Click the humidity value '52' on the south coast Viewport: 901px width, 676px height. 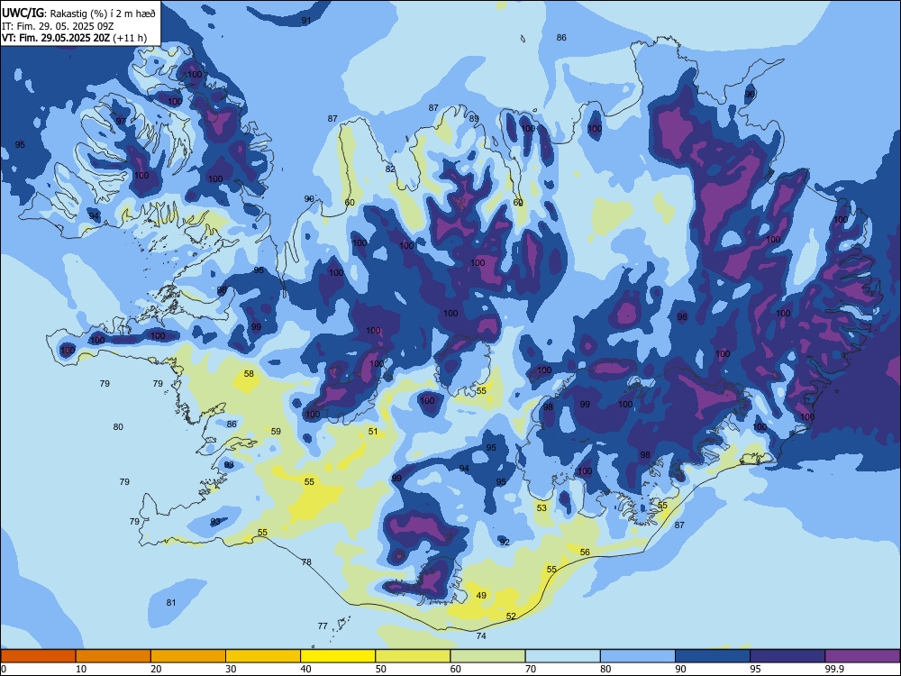[x=511, y=617]
